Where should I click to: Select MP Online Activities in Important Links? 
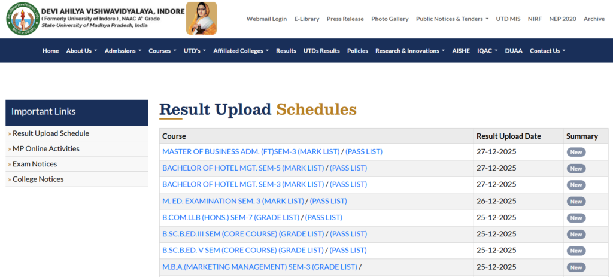pos(45,149)
